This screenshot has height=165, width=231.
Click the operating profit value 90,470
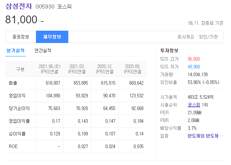109,96
